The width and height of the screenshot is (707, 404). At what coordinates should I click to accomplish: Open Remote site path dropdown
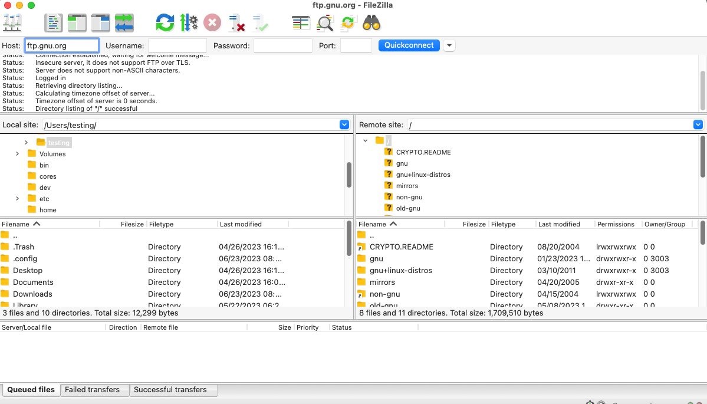[x=698, y=125]
